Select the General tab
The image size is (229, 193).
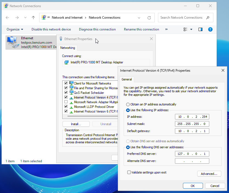pyautogui.click(x=127, y=79)
